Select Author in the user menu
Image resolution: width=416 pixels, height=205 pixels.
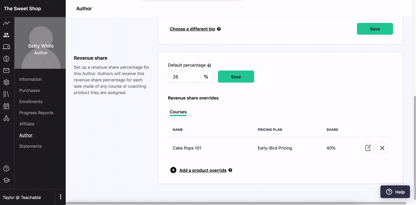coord(26,135)
